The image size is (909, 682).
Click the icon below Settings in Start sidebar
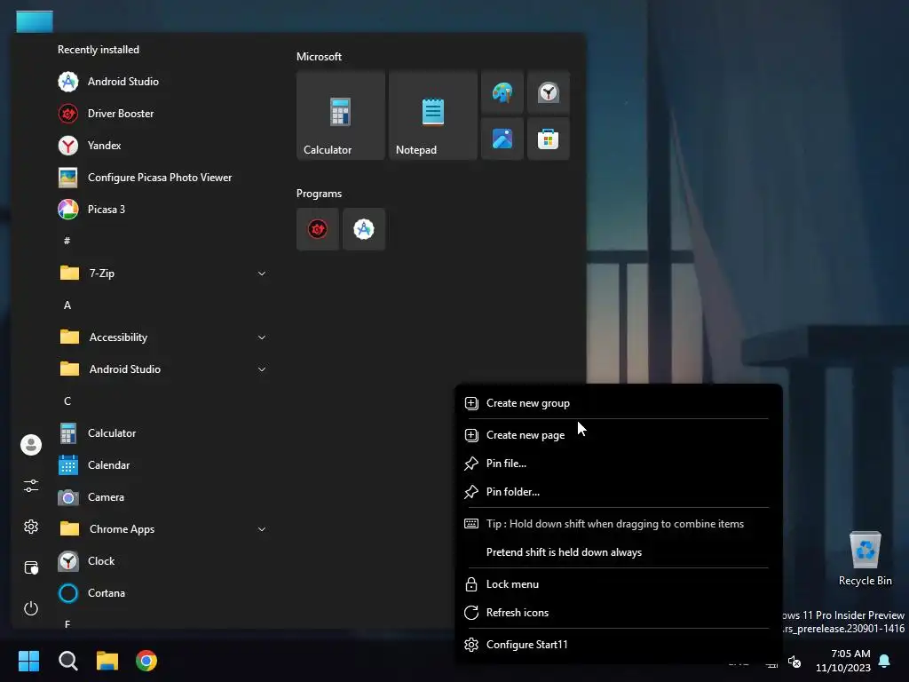[31, 567]
